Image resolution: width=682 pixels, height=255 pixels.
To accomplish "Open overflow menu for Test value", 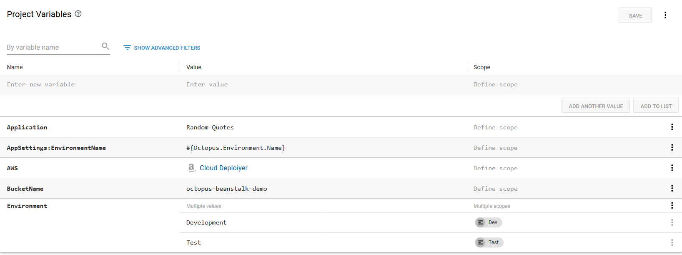I will click(x=672, y=242).
